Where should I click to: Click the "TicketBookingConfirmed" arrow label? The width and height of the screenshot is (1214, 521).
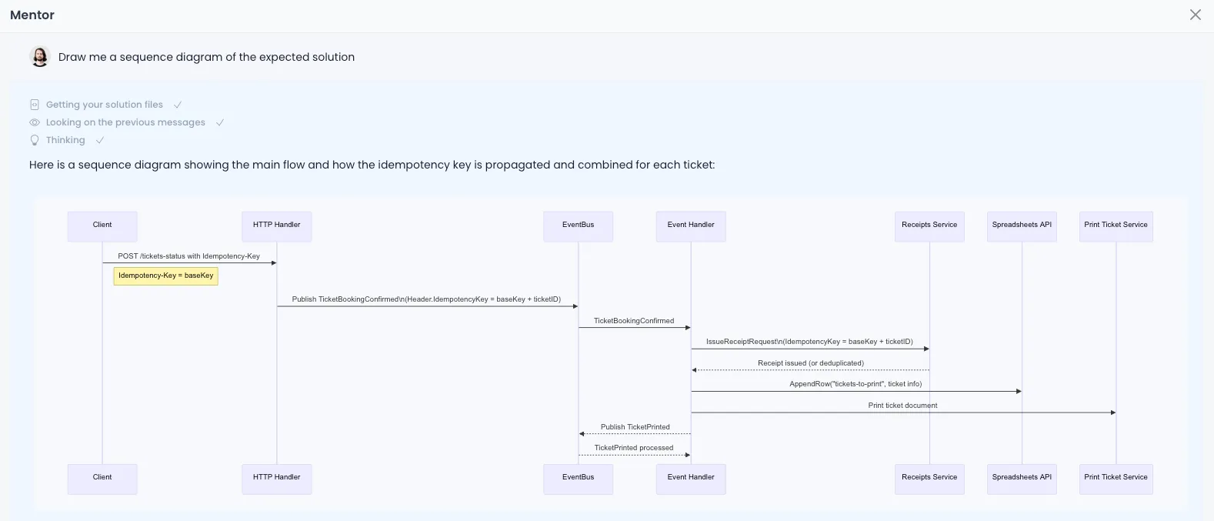pos(634,321)
